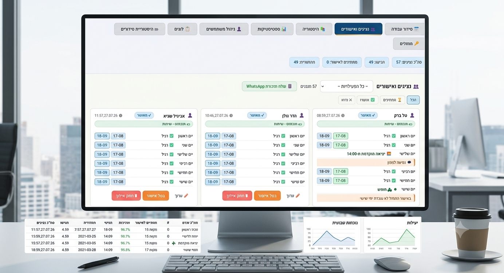The height and width of the screenshot is (273, 504).
Task: Toggle the יום שלישי checkbox in הדר גולן's card
Action: [283, 154]
